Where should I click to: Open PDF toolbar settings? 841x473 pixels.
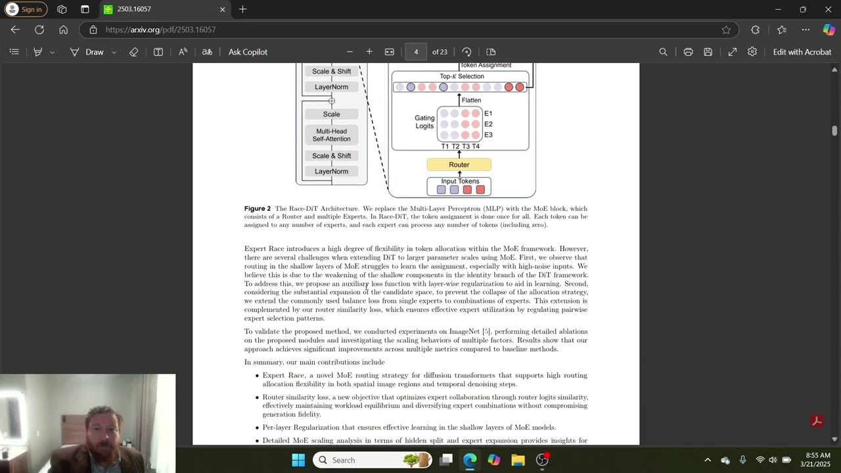pyautogui.click(x=752, y=52)
